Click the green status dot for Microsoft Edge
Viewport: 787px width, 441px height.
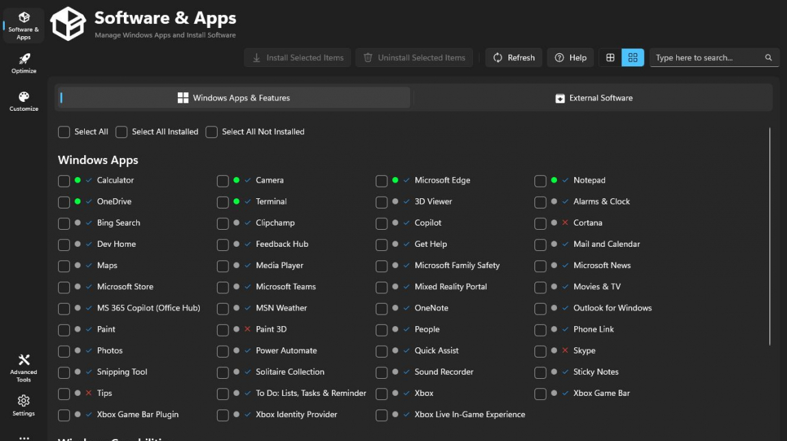[x=395, y=180]
